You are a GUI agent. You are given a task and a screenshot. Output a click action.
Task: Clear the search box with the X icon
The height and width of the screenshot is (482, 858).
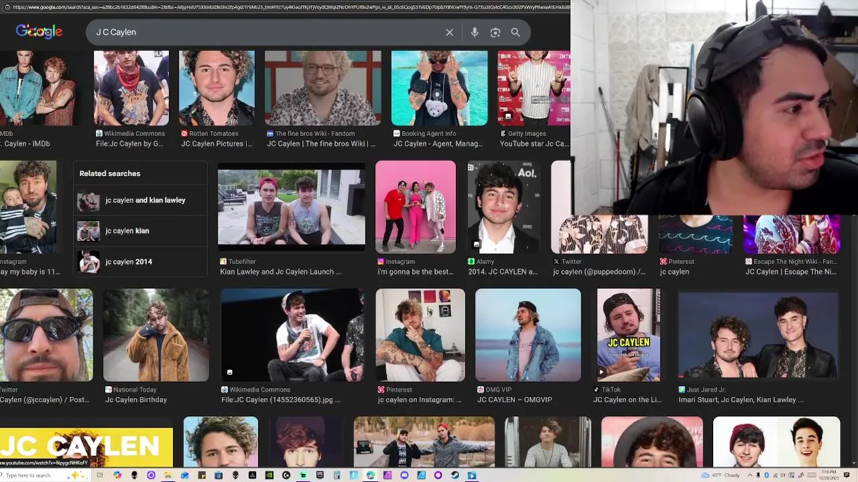pyautogui.click(x=450, y=32)
